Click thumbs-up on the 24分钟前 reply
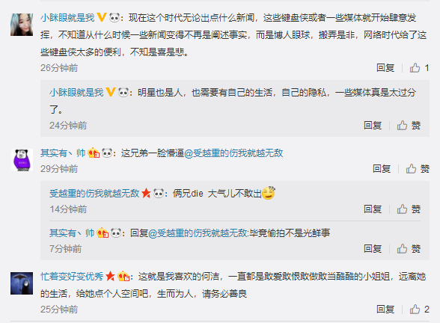Image resolution: width=440 pixels, height=323 pixels. (402, 125)
